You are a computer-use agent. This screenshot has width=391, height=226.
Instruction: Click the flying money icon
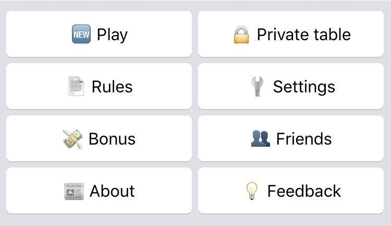72,139
